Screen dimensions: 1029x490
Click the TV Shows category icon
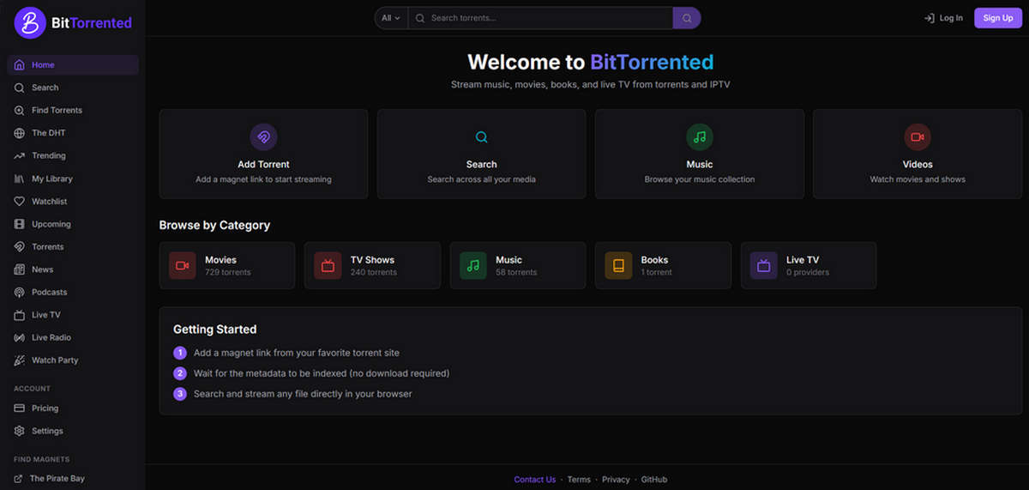[328, 265]
